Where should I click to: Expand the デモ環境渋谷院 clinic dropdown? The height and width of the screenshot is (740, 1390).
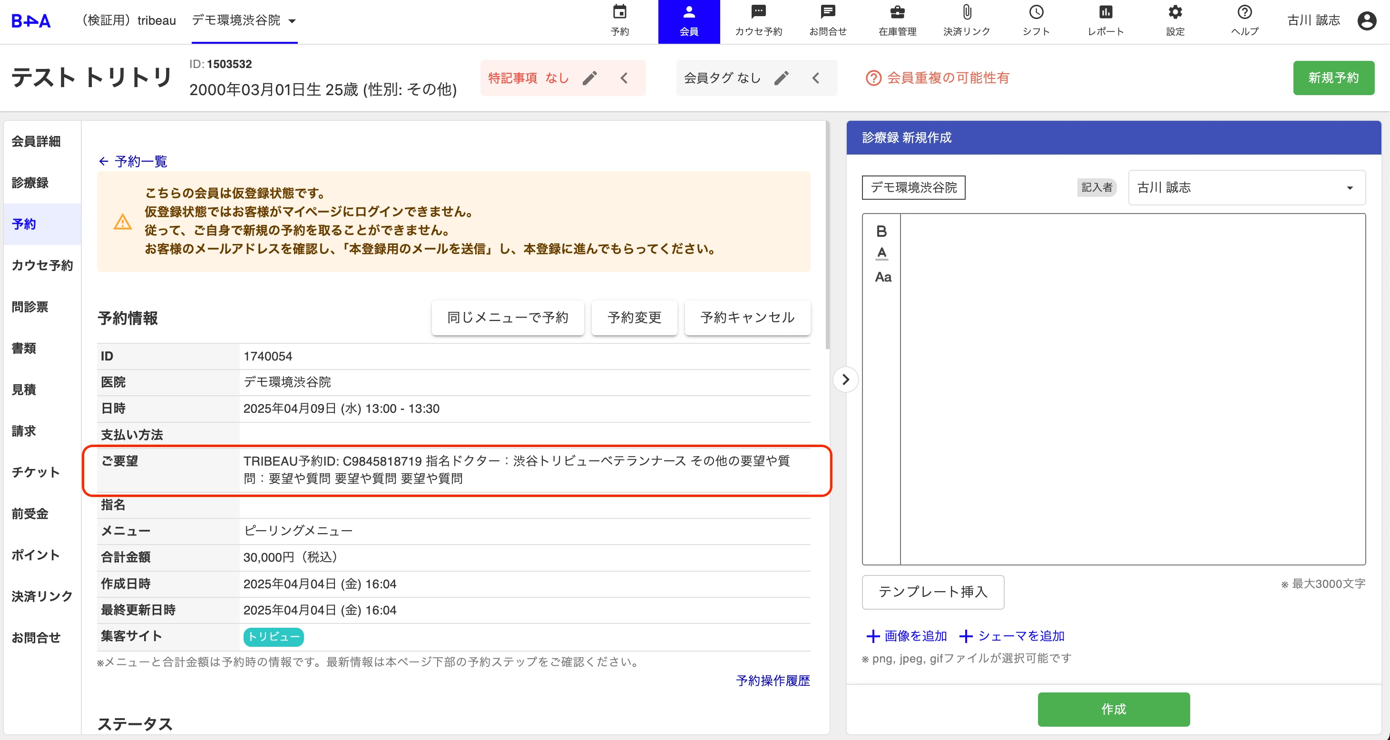(292, 21)
